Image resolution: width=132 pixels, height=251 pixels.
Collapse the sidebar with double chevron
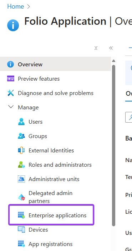pos(111,48)
